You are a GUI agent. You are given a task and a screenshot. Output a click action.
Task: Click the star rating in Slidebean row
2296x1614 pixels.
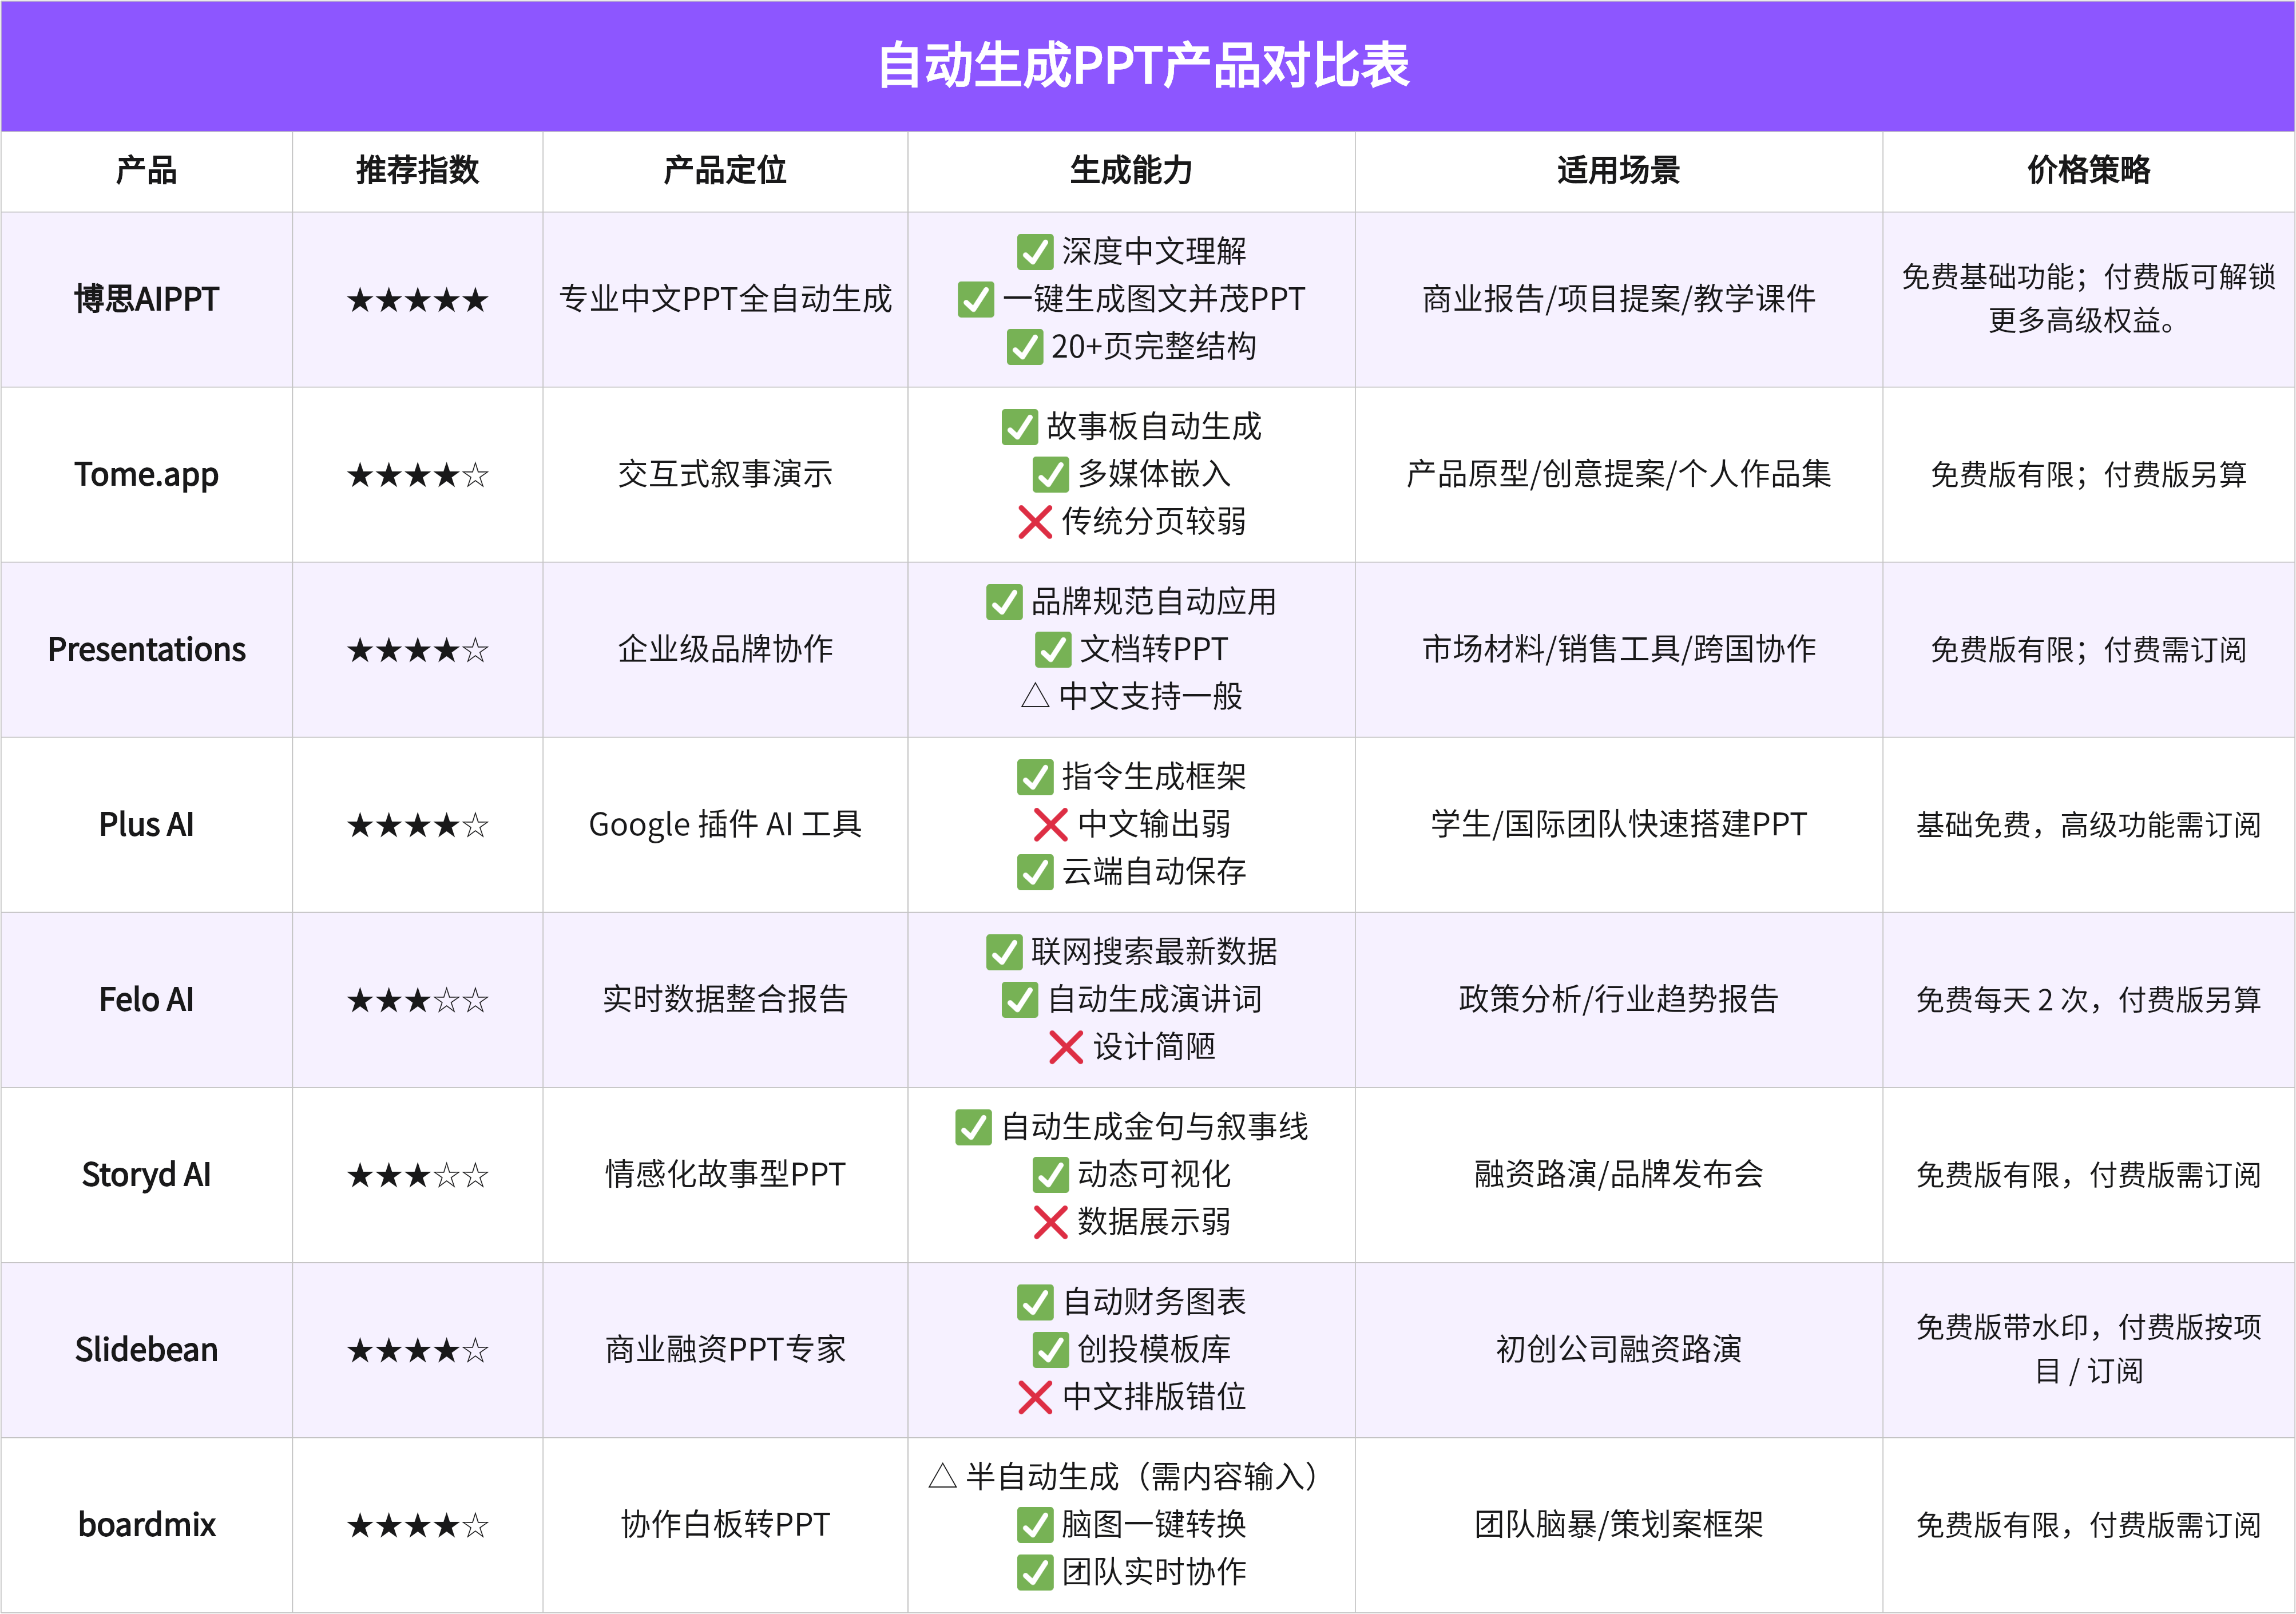point(418,1351)
